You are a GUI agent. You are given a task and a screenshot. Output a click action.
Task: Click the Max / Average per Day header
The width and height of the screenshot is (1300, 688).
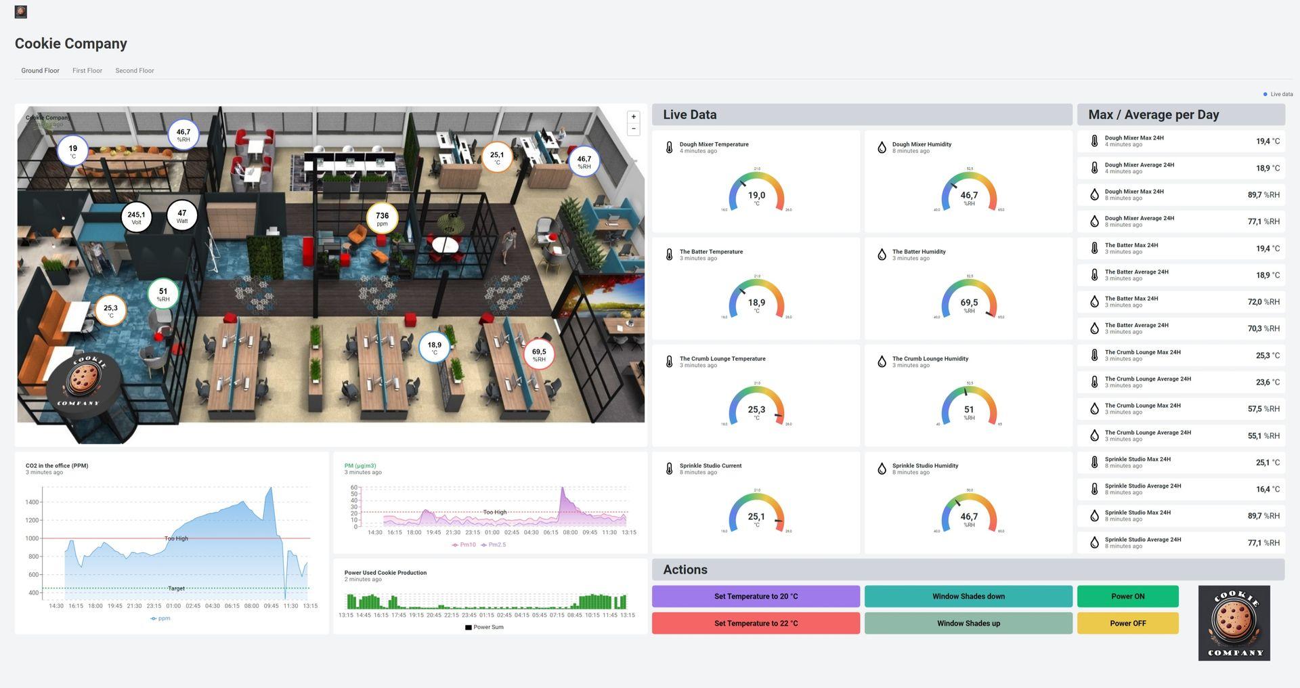point(1181,114)
